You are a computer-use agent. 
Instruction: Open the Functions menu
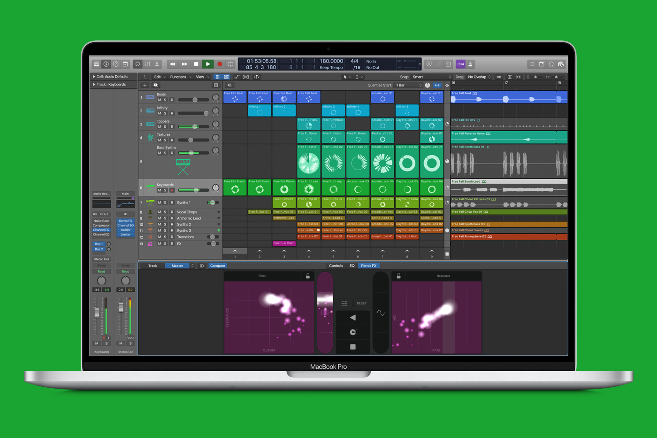(181, 77)
